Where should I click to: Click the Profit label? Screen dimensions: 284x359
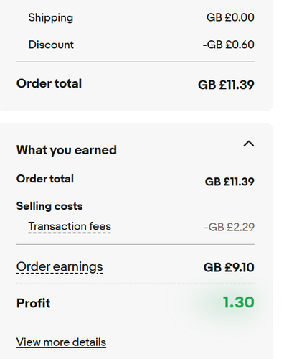33,303
